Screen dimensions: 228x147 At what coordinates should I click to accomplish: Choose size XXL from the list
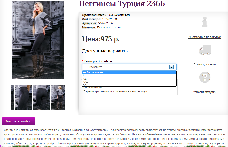point(129,82)
